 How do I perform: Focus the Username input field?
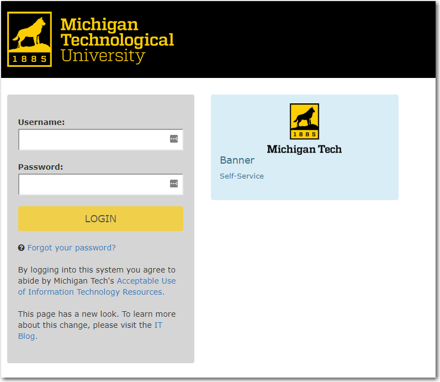[100, 139]
